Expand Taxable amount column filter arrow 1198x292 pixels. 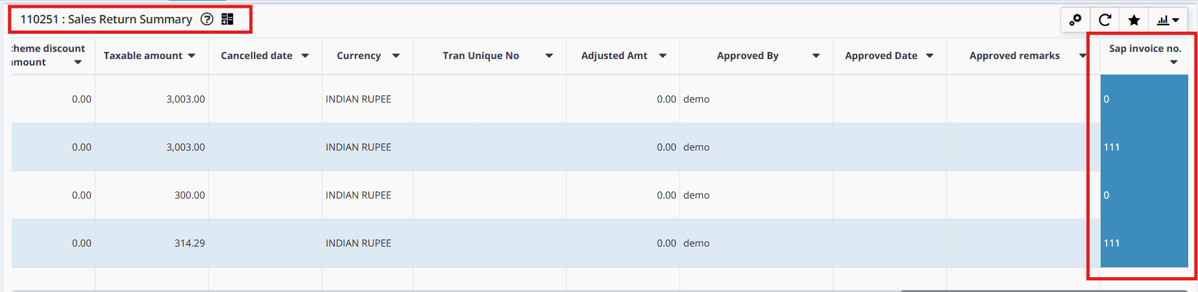[191, 56]
